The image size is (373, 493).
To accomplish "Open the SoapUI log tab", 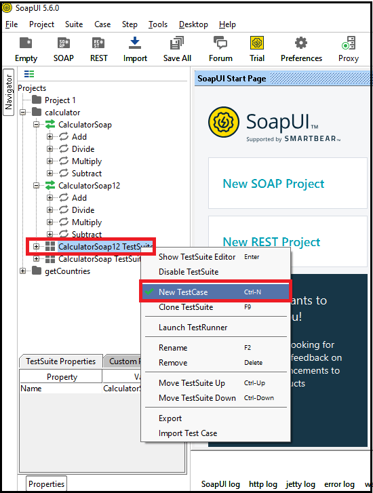I will click(220, 484).
